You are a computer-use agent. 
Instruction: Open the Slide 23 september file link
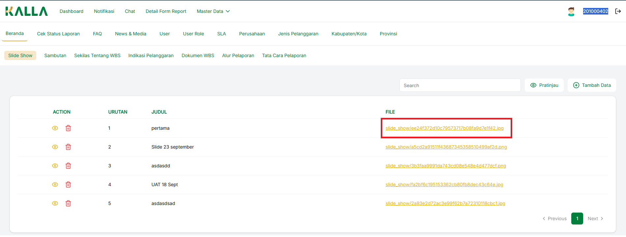pyautogui.click(x=446, y=147)
